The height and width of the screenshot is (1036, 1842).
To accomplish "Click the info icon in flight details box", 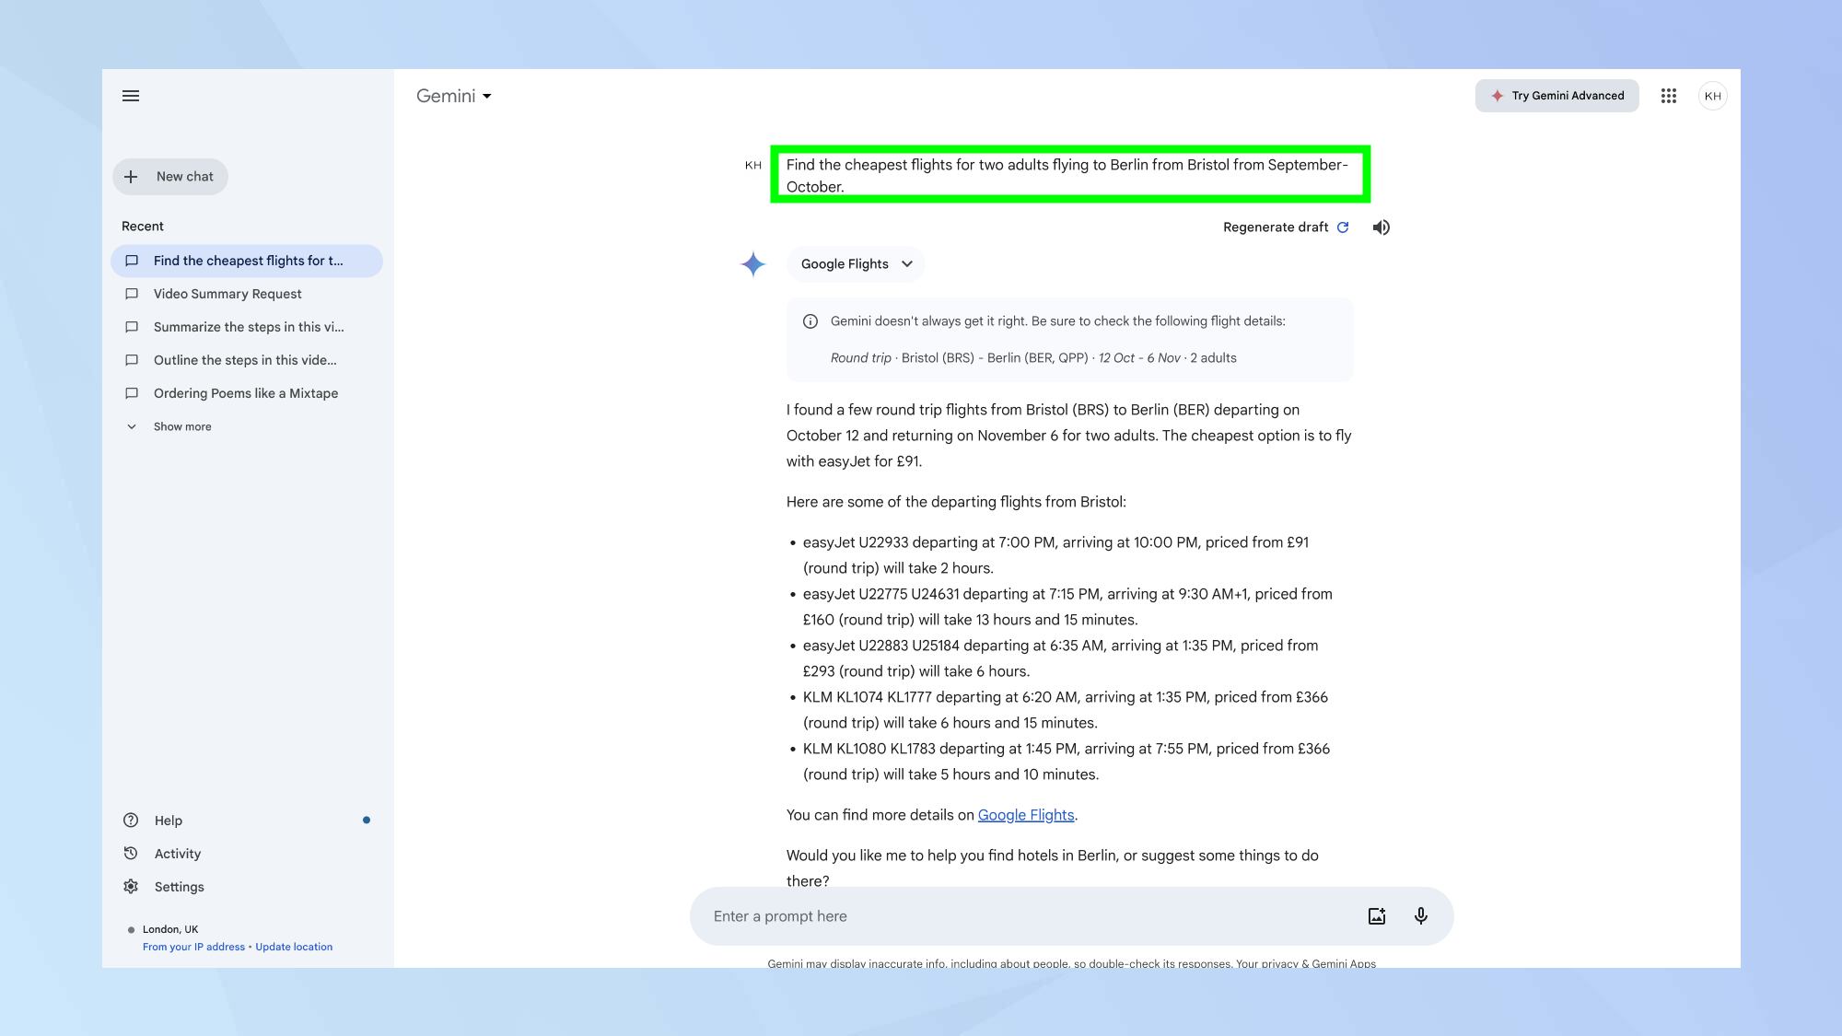I will point(810,320).
